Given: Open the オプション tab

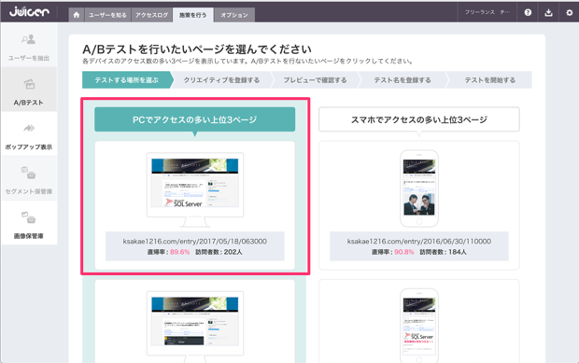Looking at the screenshot, I should point(234,15).
